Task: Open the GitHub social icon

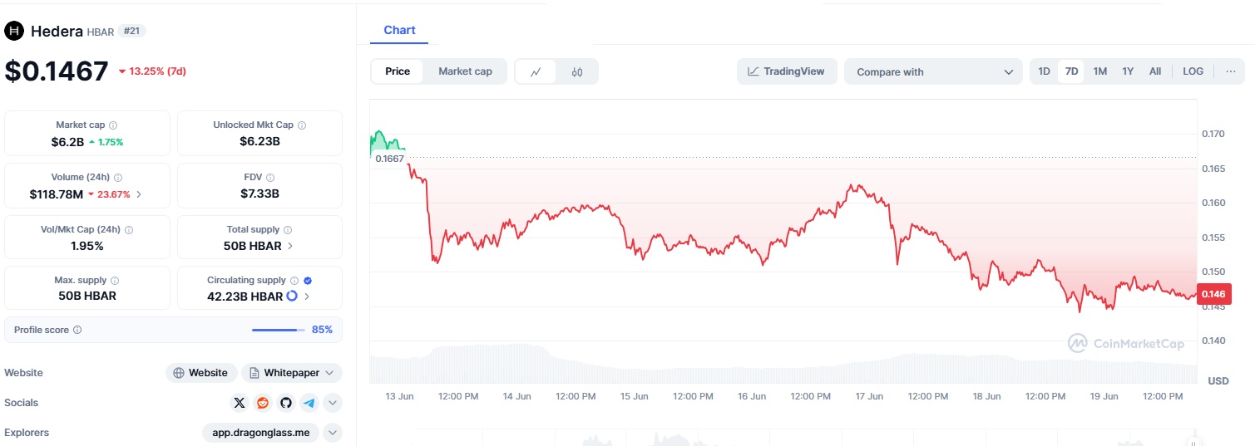Action: 286,403
